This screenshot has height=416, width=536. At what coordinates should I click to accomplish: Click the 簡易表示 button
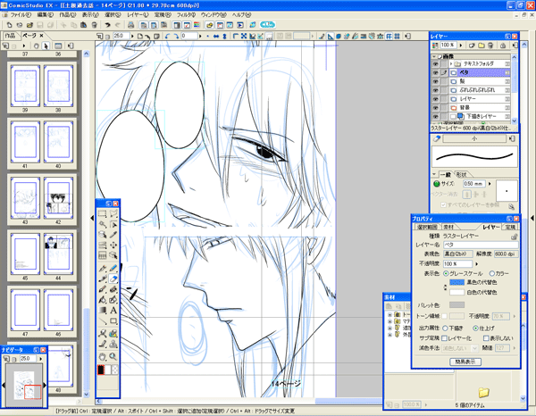click(x=465, y=362)
